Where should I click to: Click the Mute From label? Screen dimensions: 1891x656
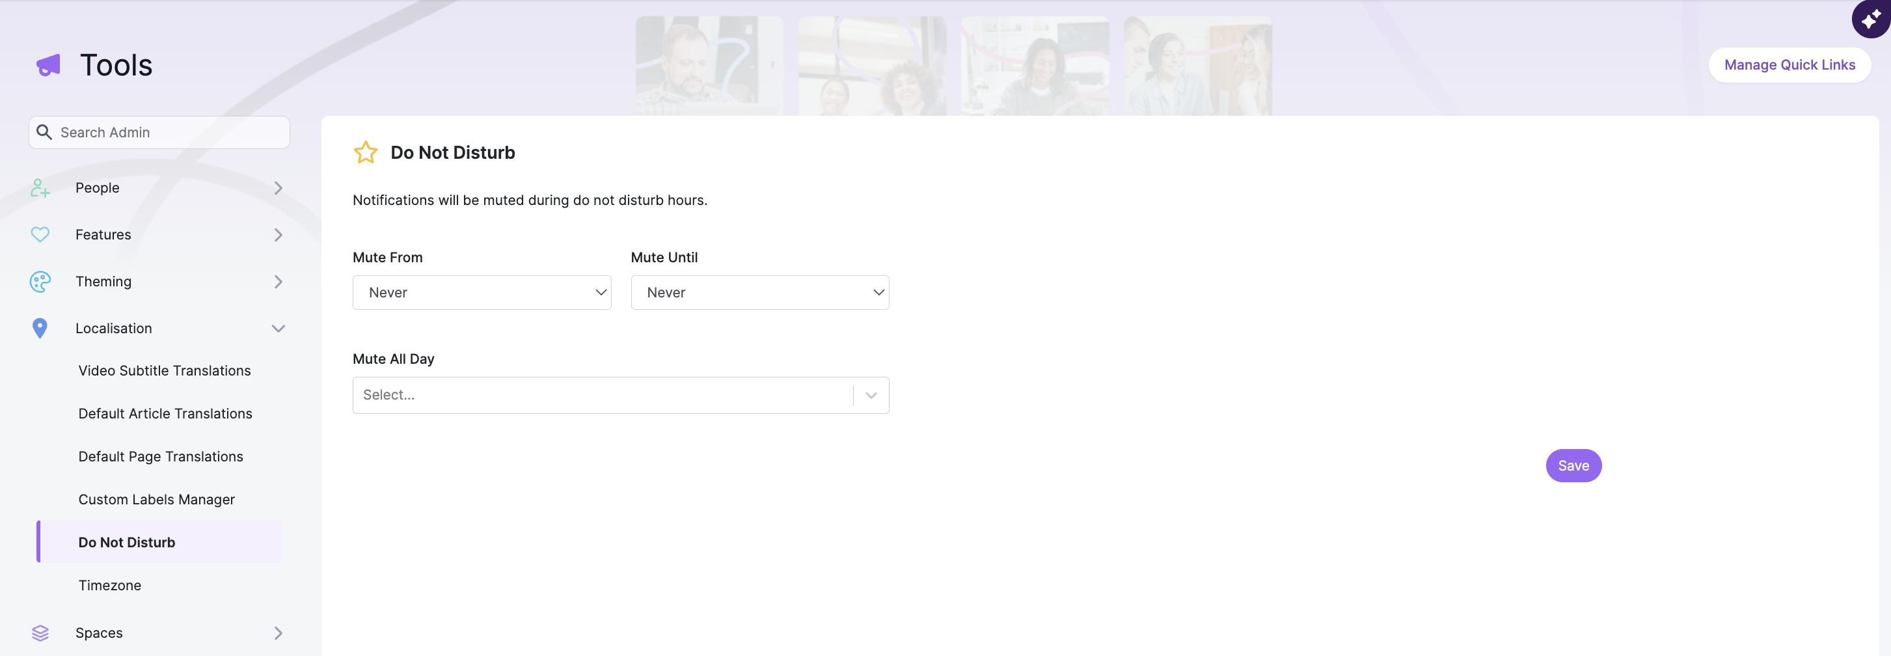388,258
